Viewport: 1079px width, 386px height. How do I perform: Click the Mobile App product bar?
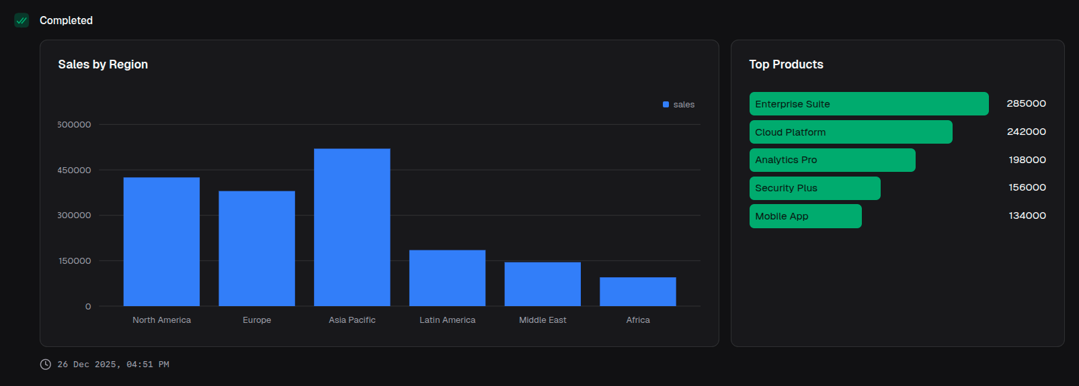coord(805,216)
